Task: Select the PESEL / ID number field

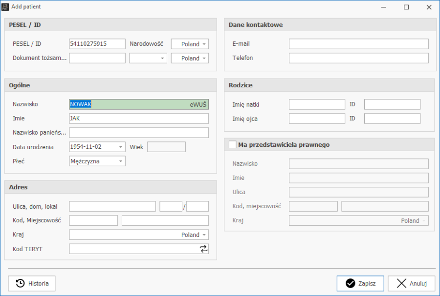Action: 97,44
